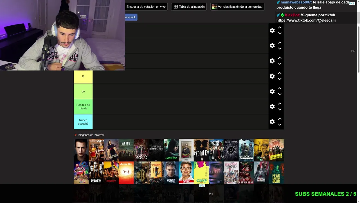Edit the cyan 'Nunca escuché' label
The width and height of the screenshot is (360, 203).
click(x=83, y=122)
